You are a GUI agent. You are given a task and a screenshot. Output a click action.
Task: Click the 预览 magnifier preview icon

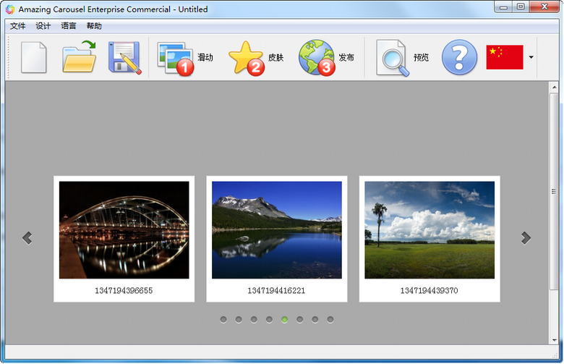(393, 58)
